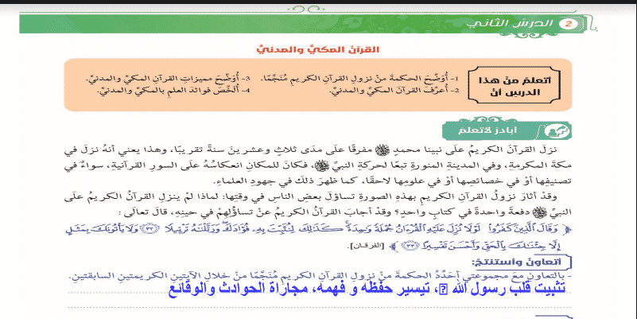The width and height of the screenshot is (637, 319).
Task: Select objective 2 'أعرف القرآن المكي والمدني'
Action: [x=393, y=91]
